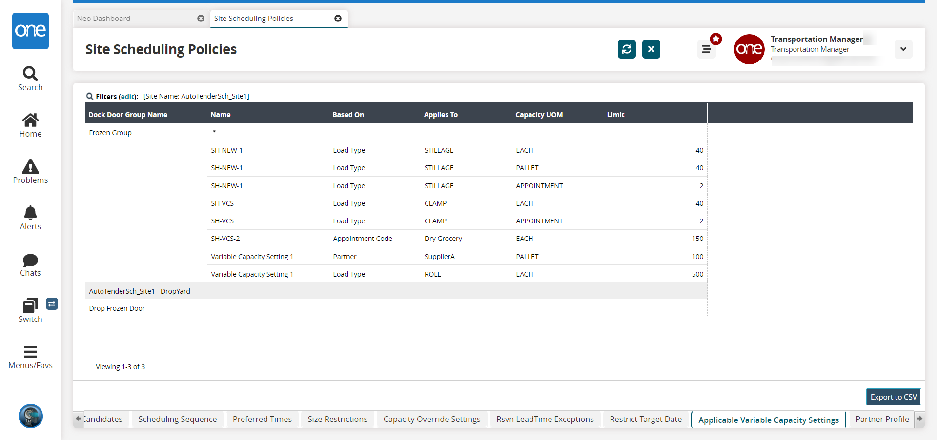Switch to Capacity Override Settings tab
The width and height of the screenshot is (937, 440).
pyautogui.click(x=431, y=419)
